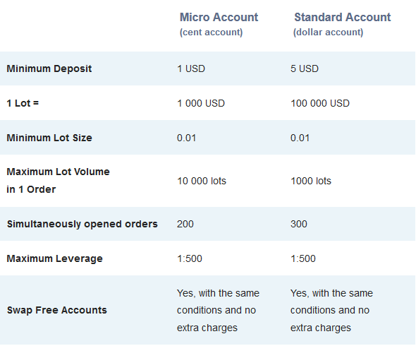Click the 300 opened orders value
This screenshot has width=416, height=346.
pos(299,224)
